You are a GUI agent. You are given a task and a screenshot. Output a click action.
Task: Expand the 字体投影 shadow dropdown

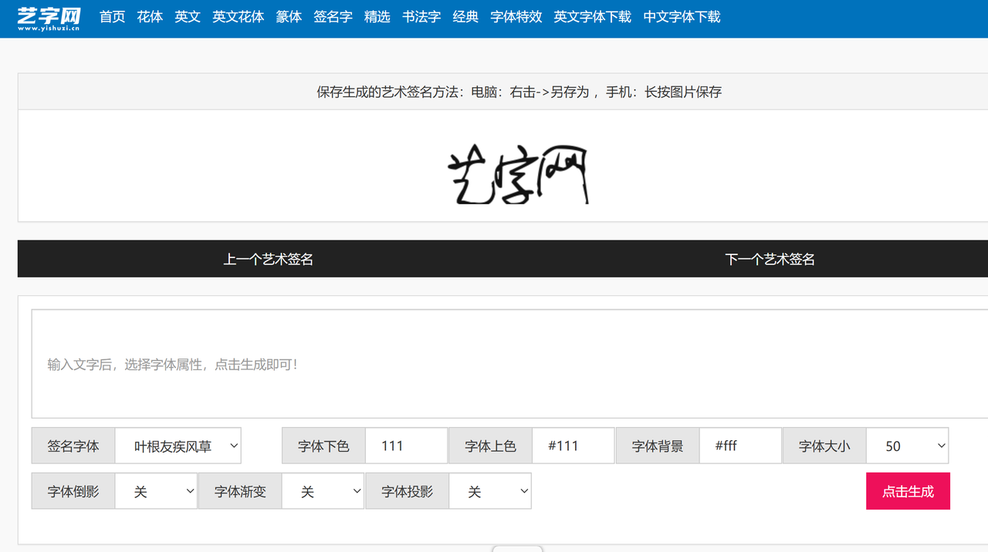pos(490,492)
